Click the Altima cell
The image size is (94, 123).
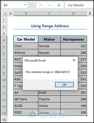(26, 53)
